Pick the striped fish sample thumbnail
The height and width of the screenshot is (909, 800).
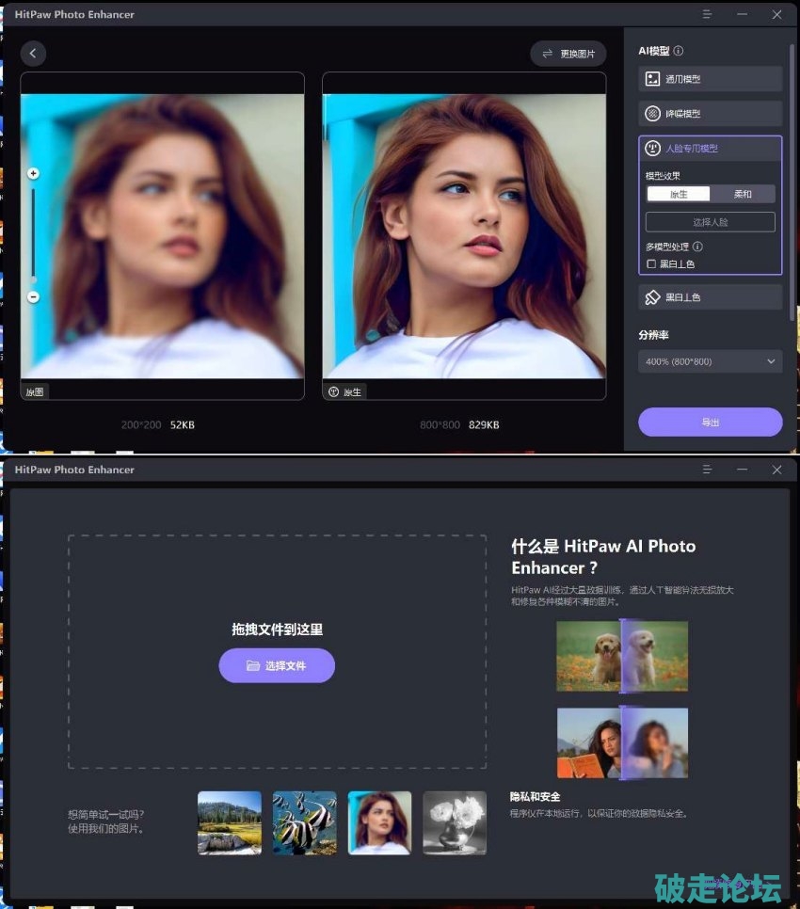[304, 822]
